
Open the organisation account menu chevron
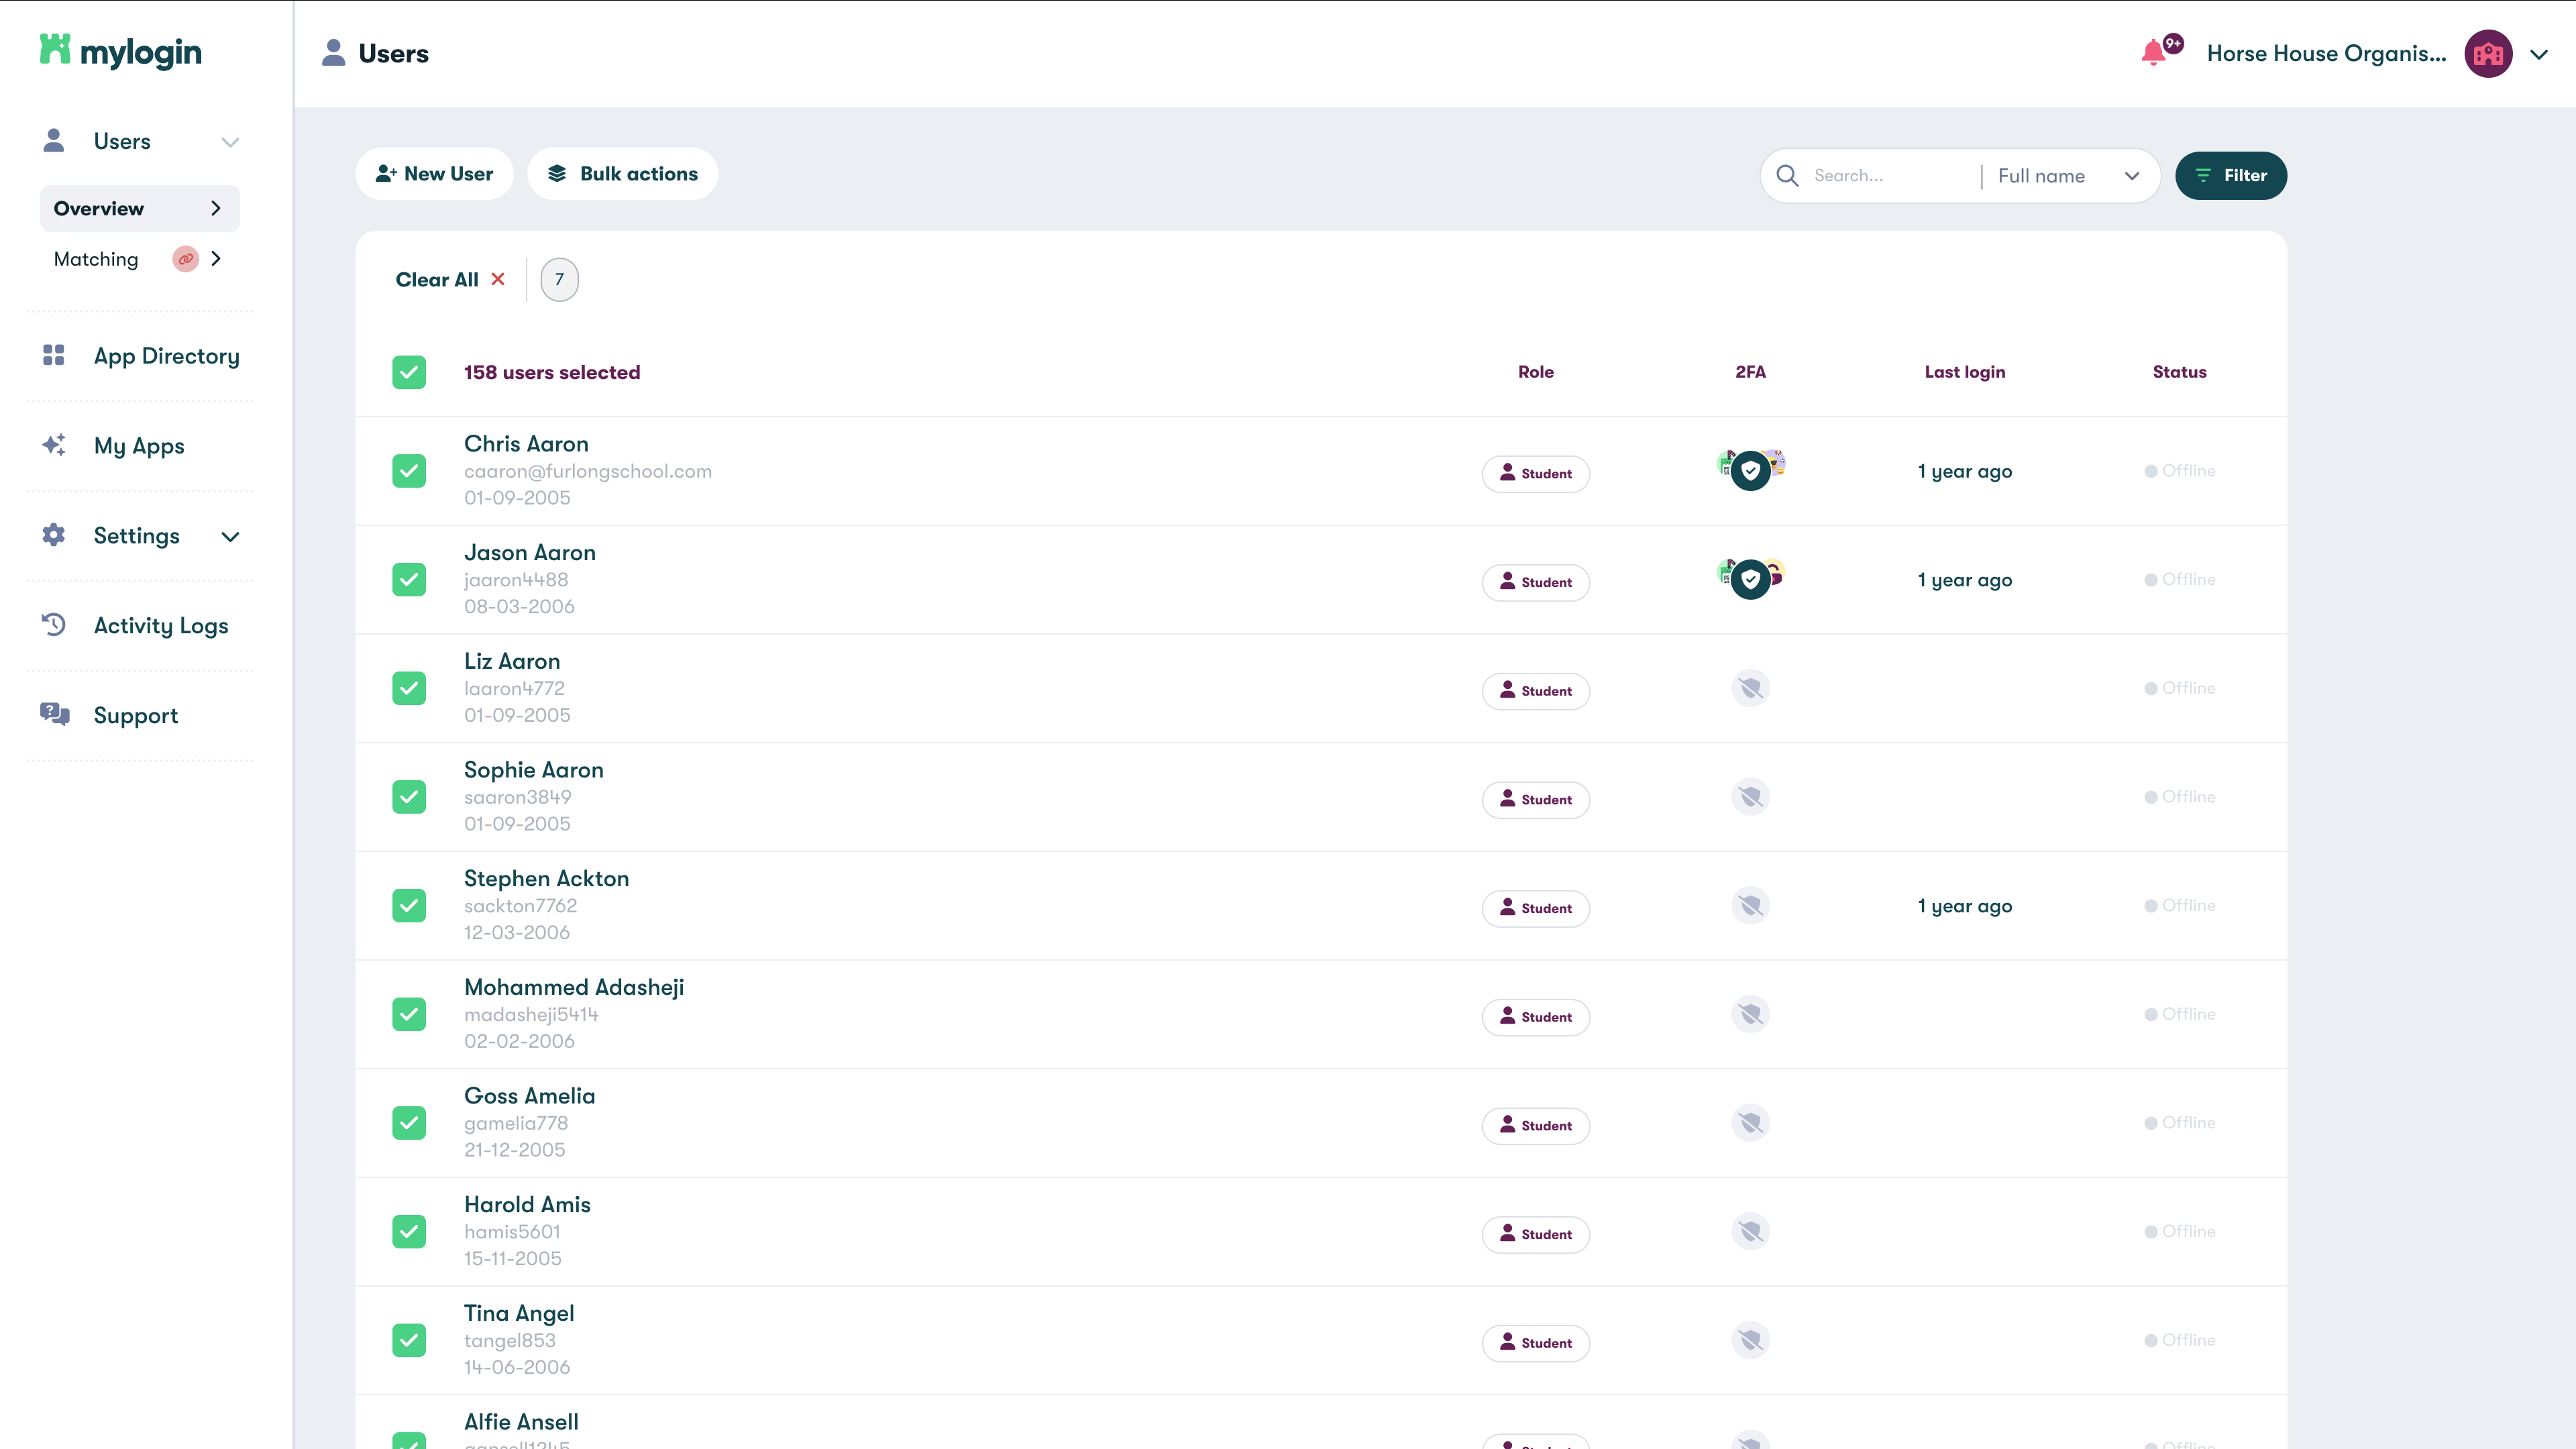point(2539,54)
